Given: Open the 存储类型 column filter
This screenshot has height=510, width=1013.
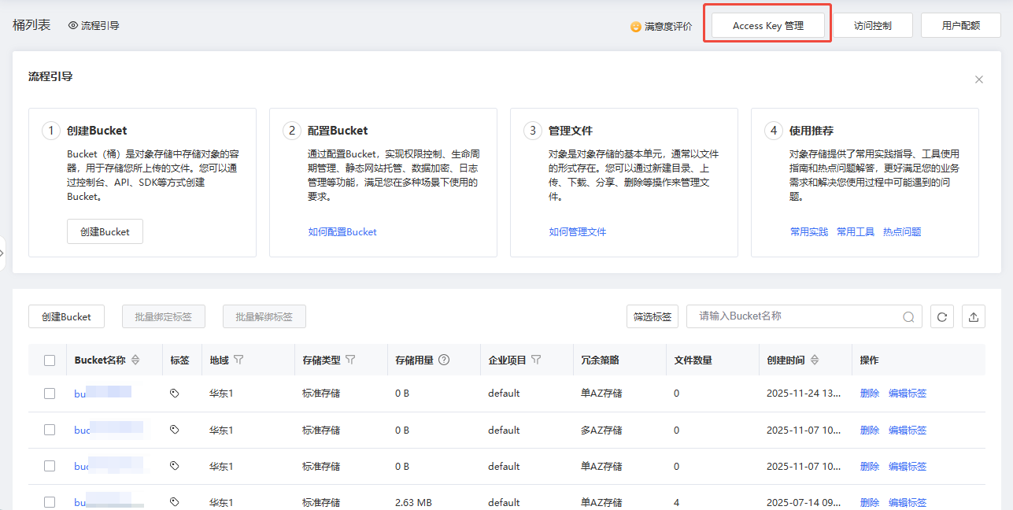Looking at the screenshot, I should click(x=350, y=360).
